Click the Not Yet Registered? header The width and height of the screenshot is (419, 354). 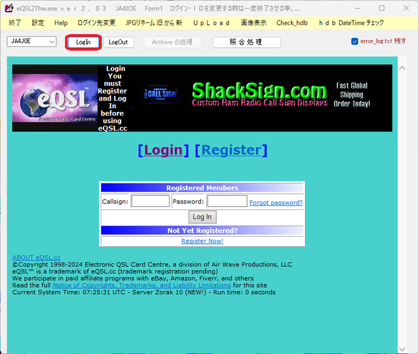202,230
